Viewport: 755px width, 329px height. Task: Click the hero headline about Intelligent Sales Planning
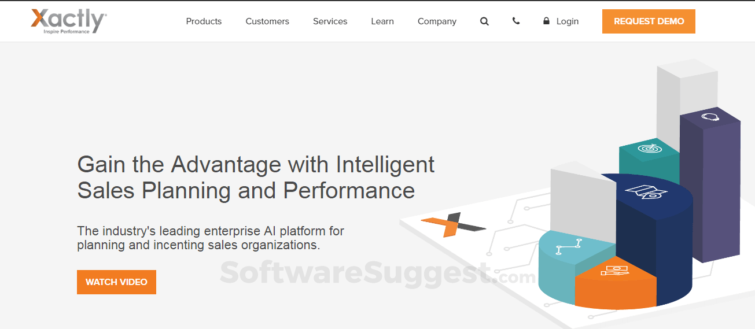coord(256,177)
